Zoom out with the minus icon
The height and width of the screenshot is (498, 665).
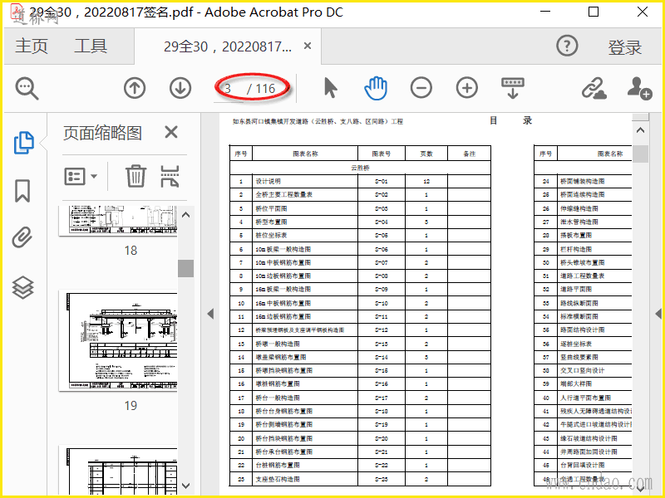click(x=421, y=87)
